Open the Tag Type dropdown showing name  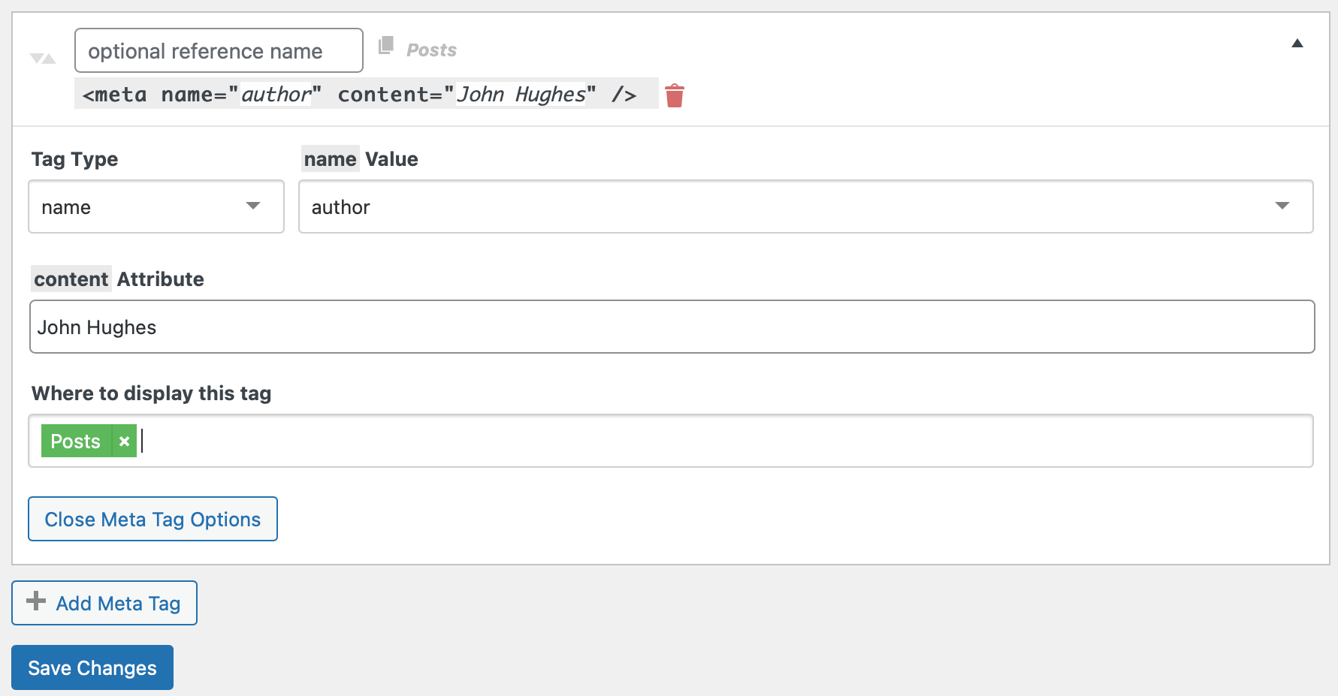156,206
